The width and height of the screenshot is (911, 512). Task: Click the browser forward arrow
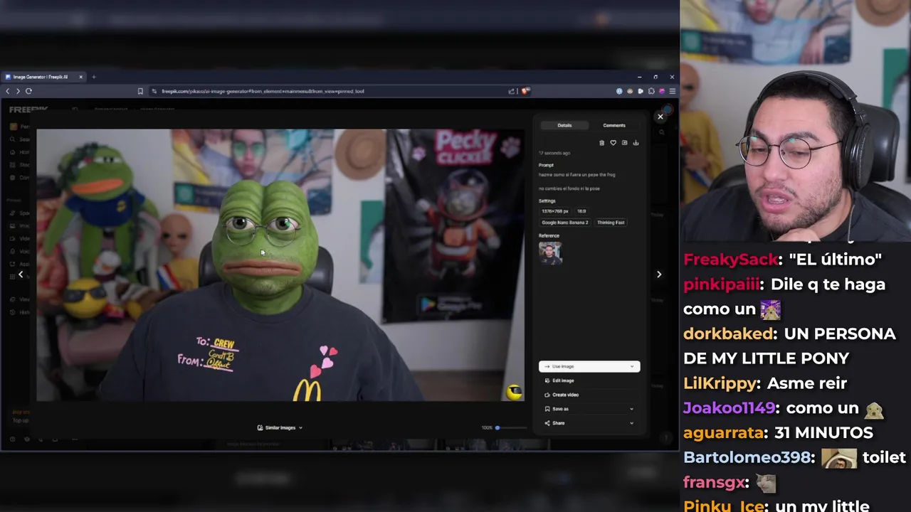18,91
